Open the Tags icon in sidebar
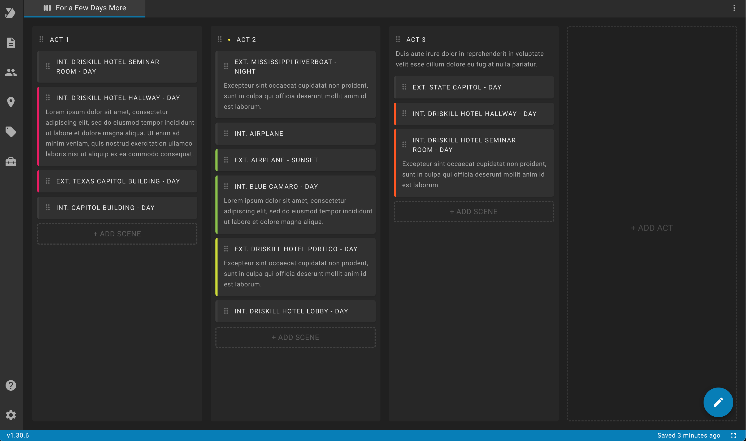The image size is (746, 441). coord(11,132)
